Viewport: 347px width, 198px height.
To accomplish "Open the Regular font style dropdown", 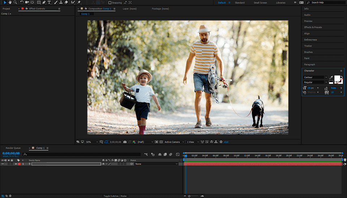I will [315, 82].
